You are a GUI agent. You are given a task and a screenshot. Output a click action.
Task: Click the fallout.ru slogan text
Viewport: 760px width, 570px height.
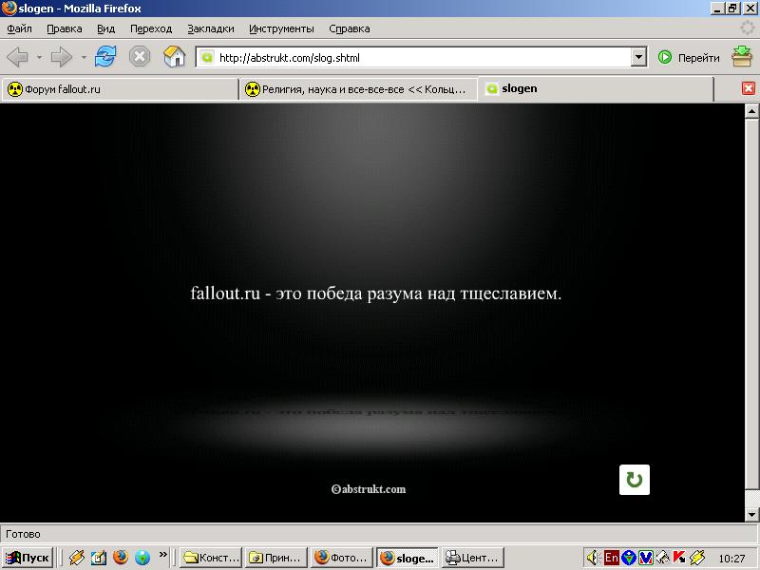(375, 294)
